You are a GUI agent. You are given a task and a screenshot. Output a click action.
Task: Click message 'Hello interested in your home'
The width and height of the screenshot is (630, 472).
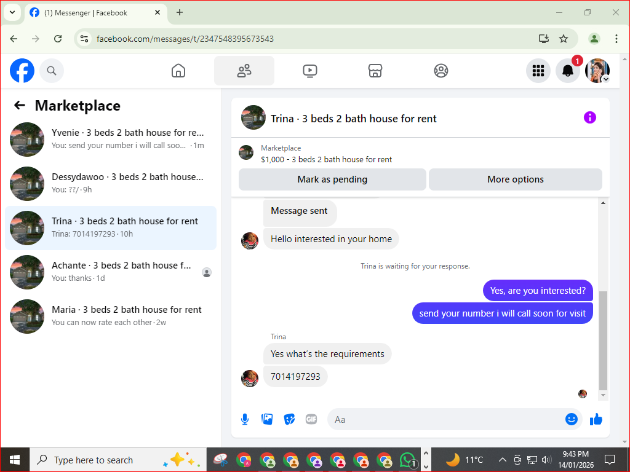coord(331,239)
